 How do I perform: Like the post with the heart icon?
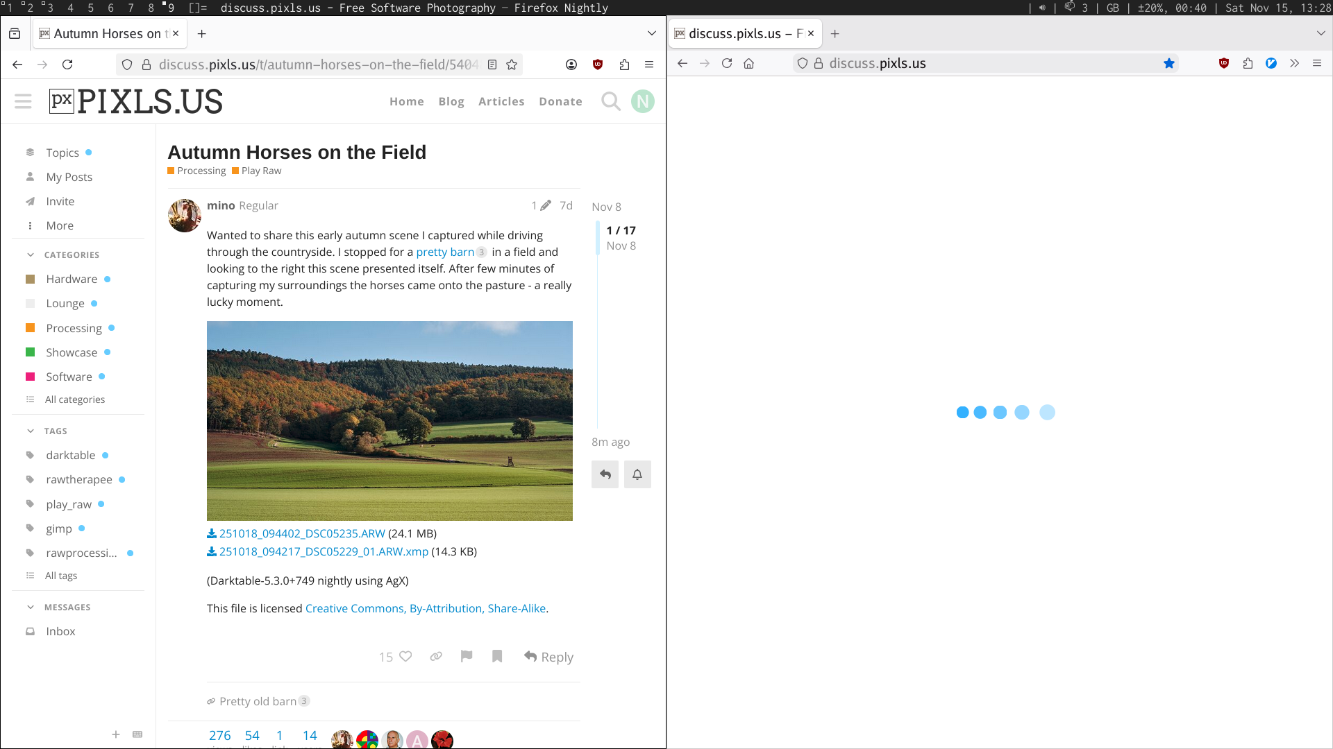click(x=405, y=656)
